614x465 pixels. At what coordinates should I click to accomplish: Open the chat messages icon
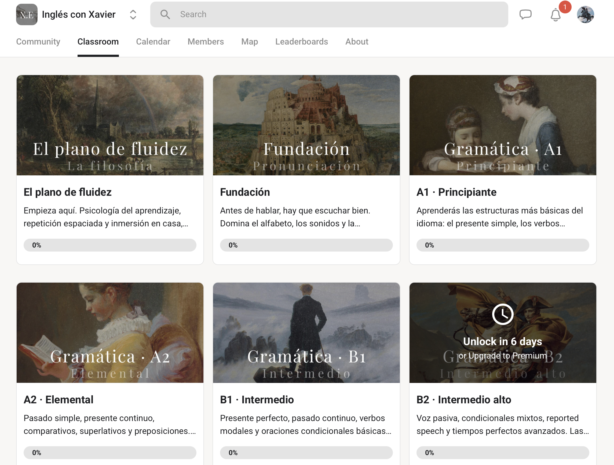525,14
